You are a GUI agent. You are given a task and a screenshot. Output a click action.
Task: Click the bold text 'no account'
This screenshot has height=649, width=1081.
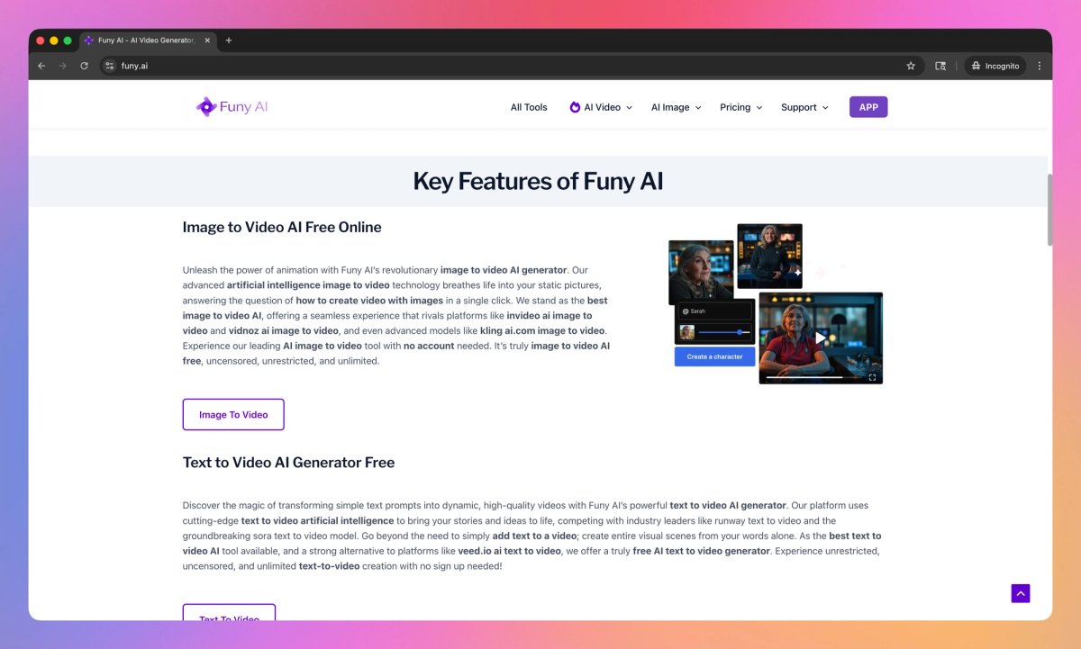pyautogui.click(x=429, y=346)
